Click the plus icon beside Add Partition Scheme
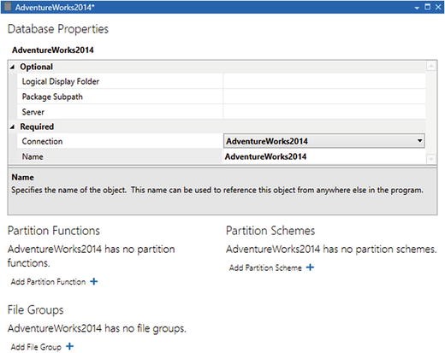This screenshot has height=353, width=445. [310, 268]
